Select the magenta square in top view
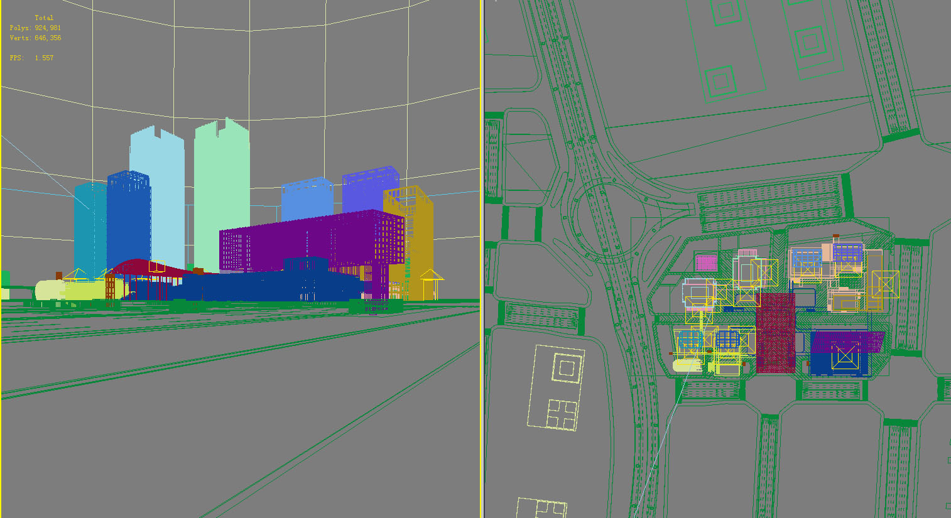Screen dimensions: 951x518 707,262
